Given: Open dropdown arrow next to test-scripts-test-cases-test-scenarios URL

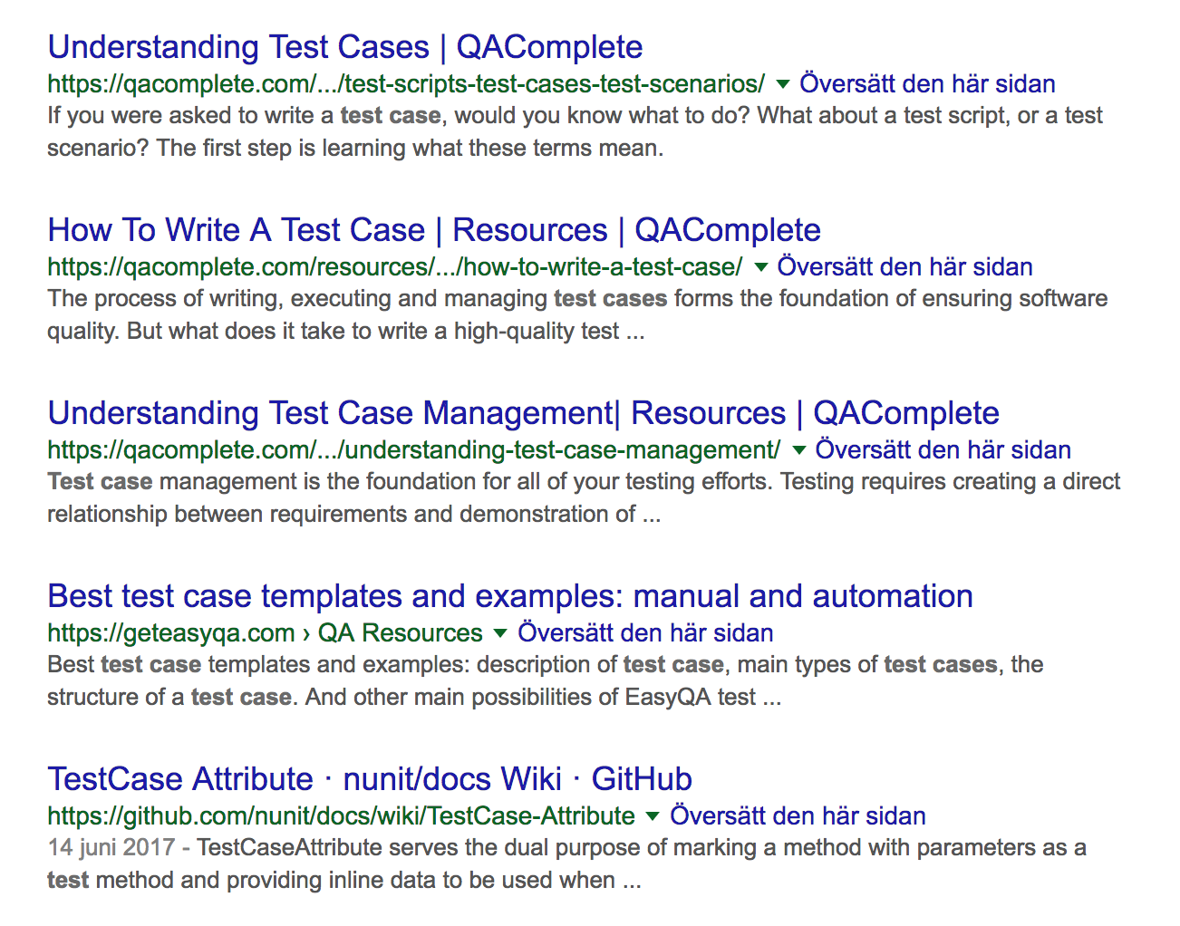Looking at the screenshot, I should click(783, 84).
